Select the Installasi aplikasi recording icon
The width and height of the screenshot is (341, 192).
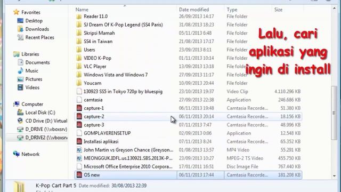79,141
